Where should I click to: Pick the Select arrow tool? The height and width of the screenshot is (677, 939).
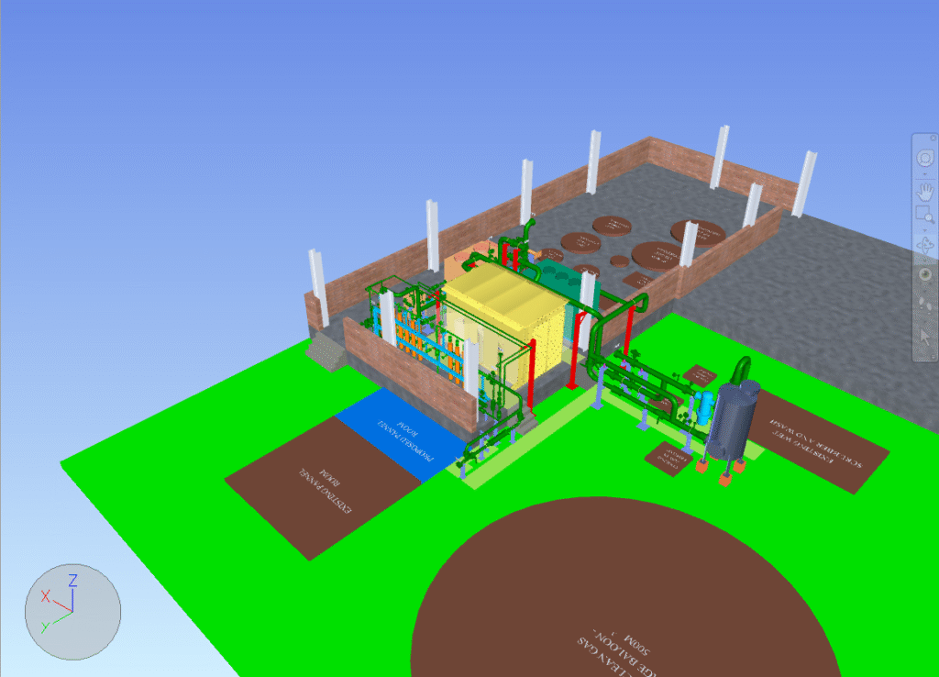(925, 337)
